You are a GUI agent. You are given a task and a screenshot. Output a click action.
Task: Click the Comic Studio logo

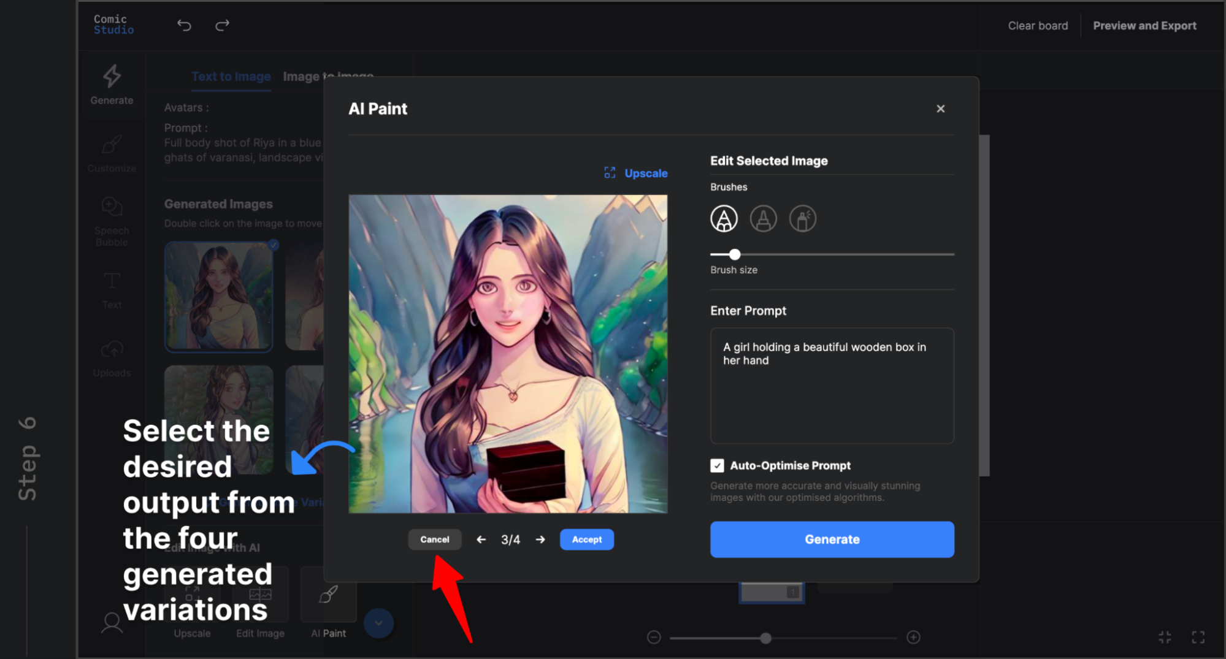point(113,25)
